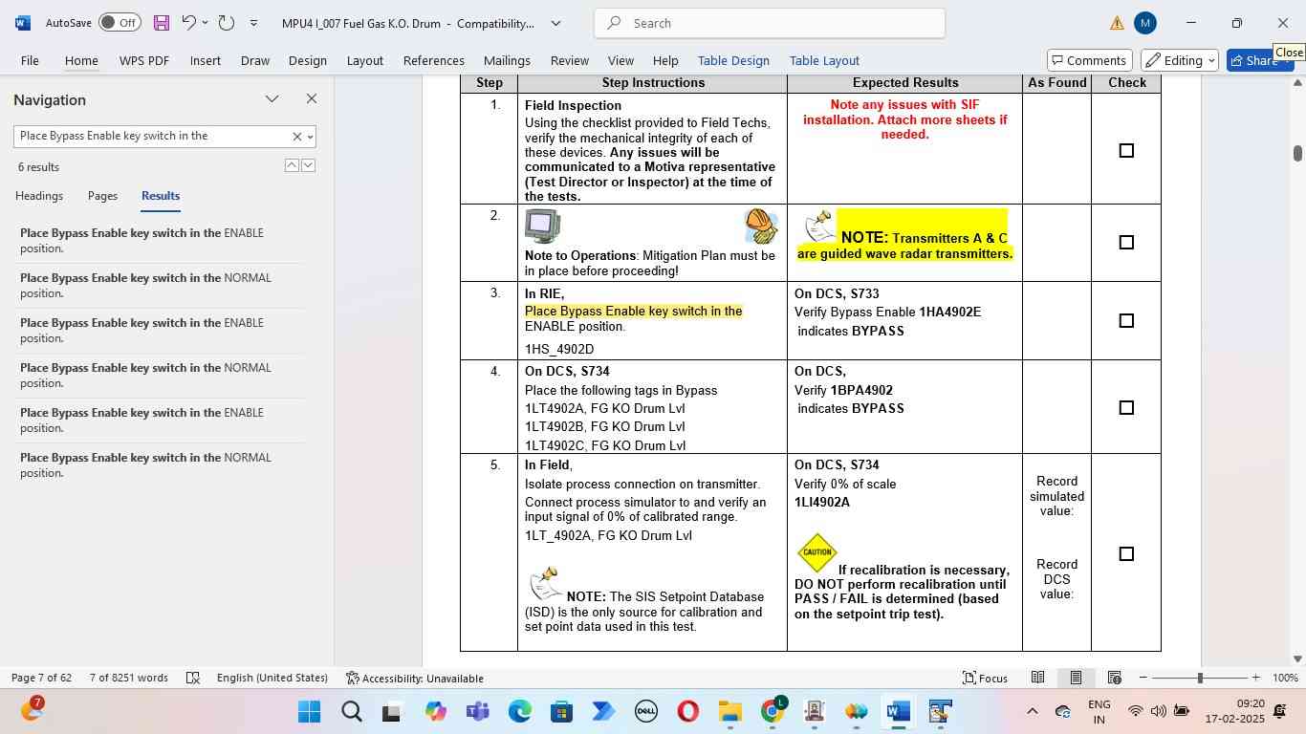Click the Page 7 of 62 indicator
Viewport: 1306px width, 734px height.
click(42, 678)
